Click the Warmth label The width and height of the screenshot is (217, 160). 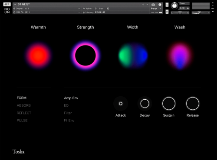38,27
